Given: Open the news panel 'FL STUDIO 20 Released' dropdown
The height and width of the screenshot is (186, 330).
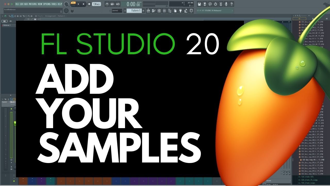Looking at the screenshot, I should [x=215, y=11].
